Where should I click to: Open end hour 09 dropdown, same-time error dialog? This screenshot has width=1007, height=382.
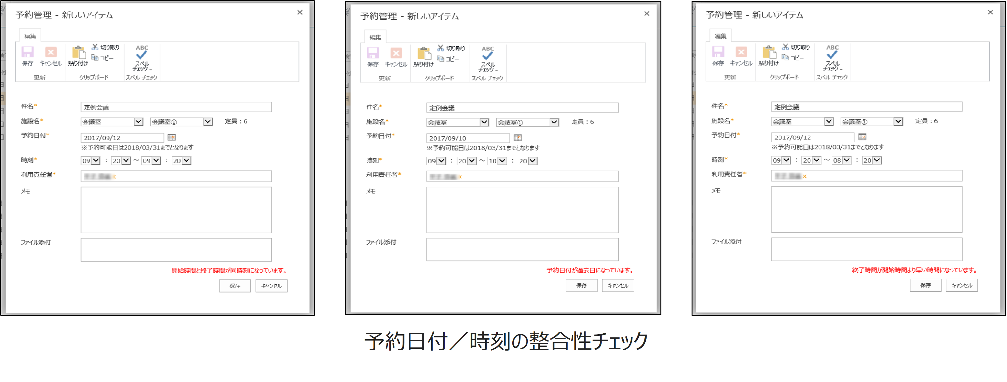(151, 161)
